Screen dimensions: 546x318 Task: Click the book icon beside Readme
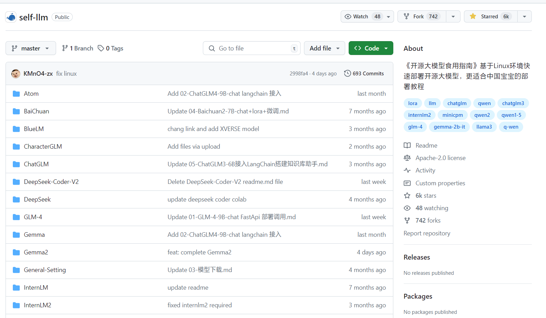pos(407,146)
